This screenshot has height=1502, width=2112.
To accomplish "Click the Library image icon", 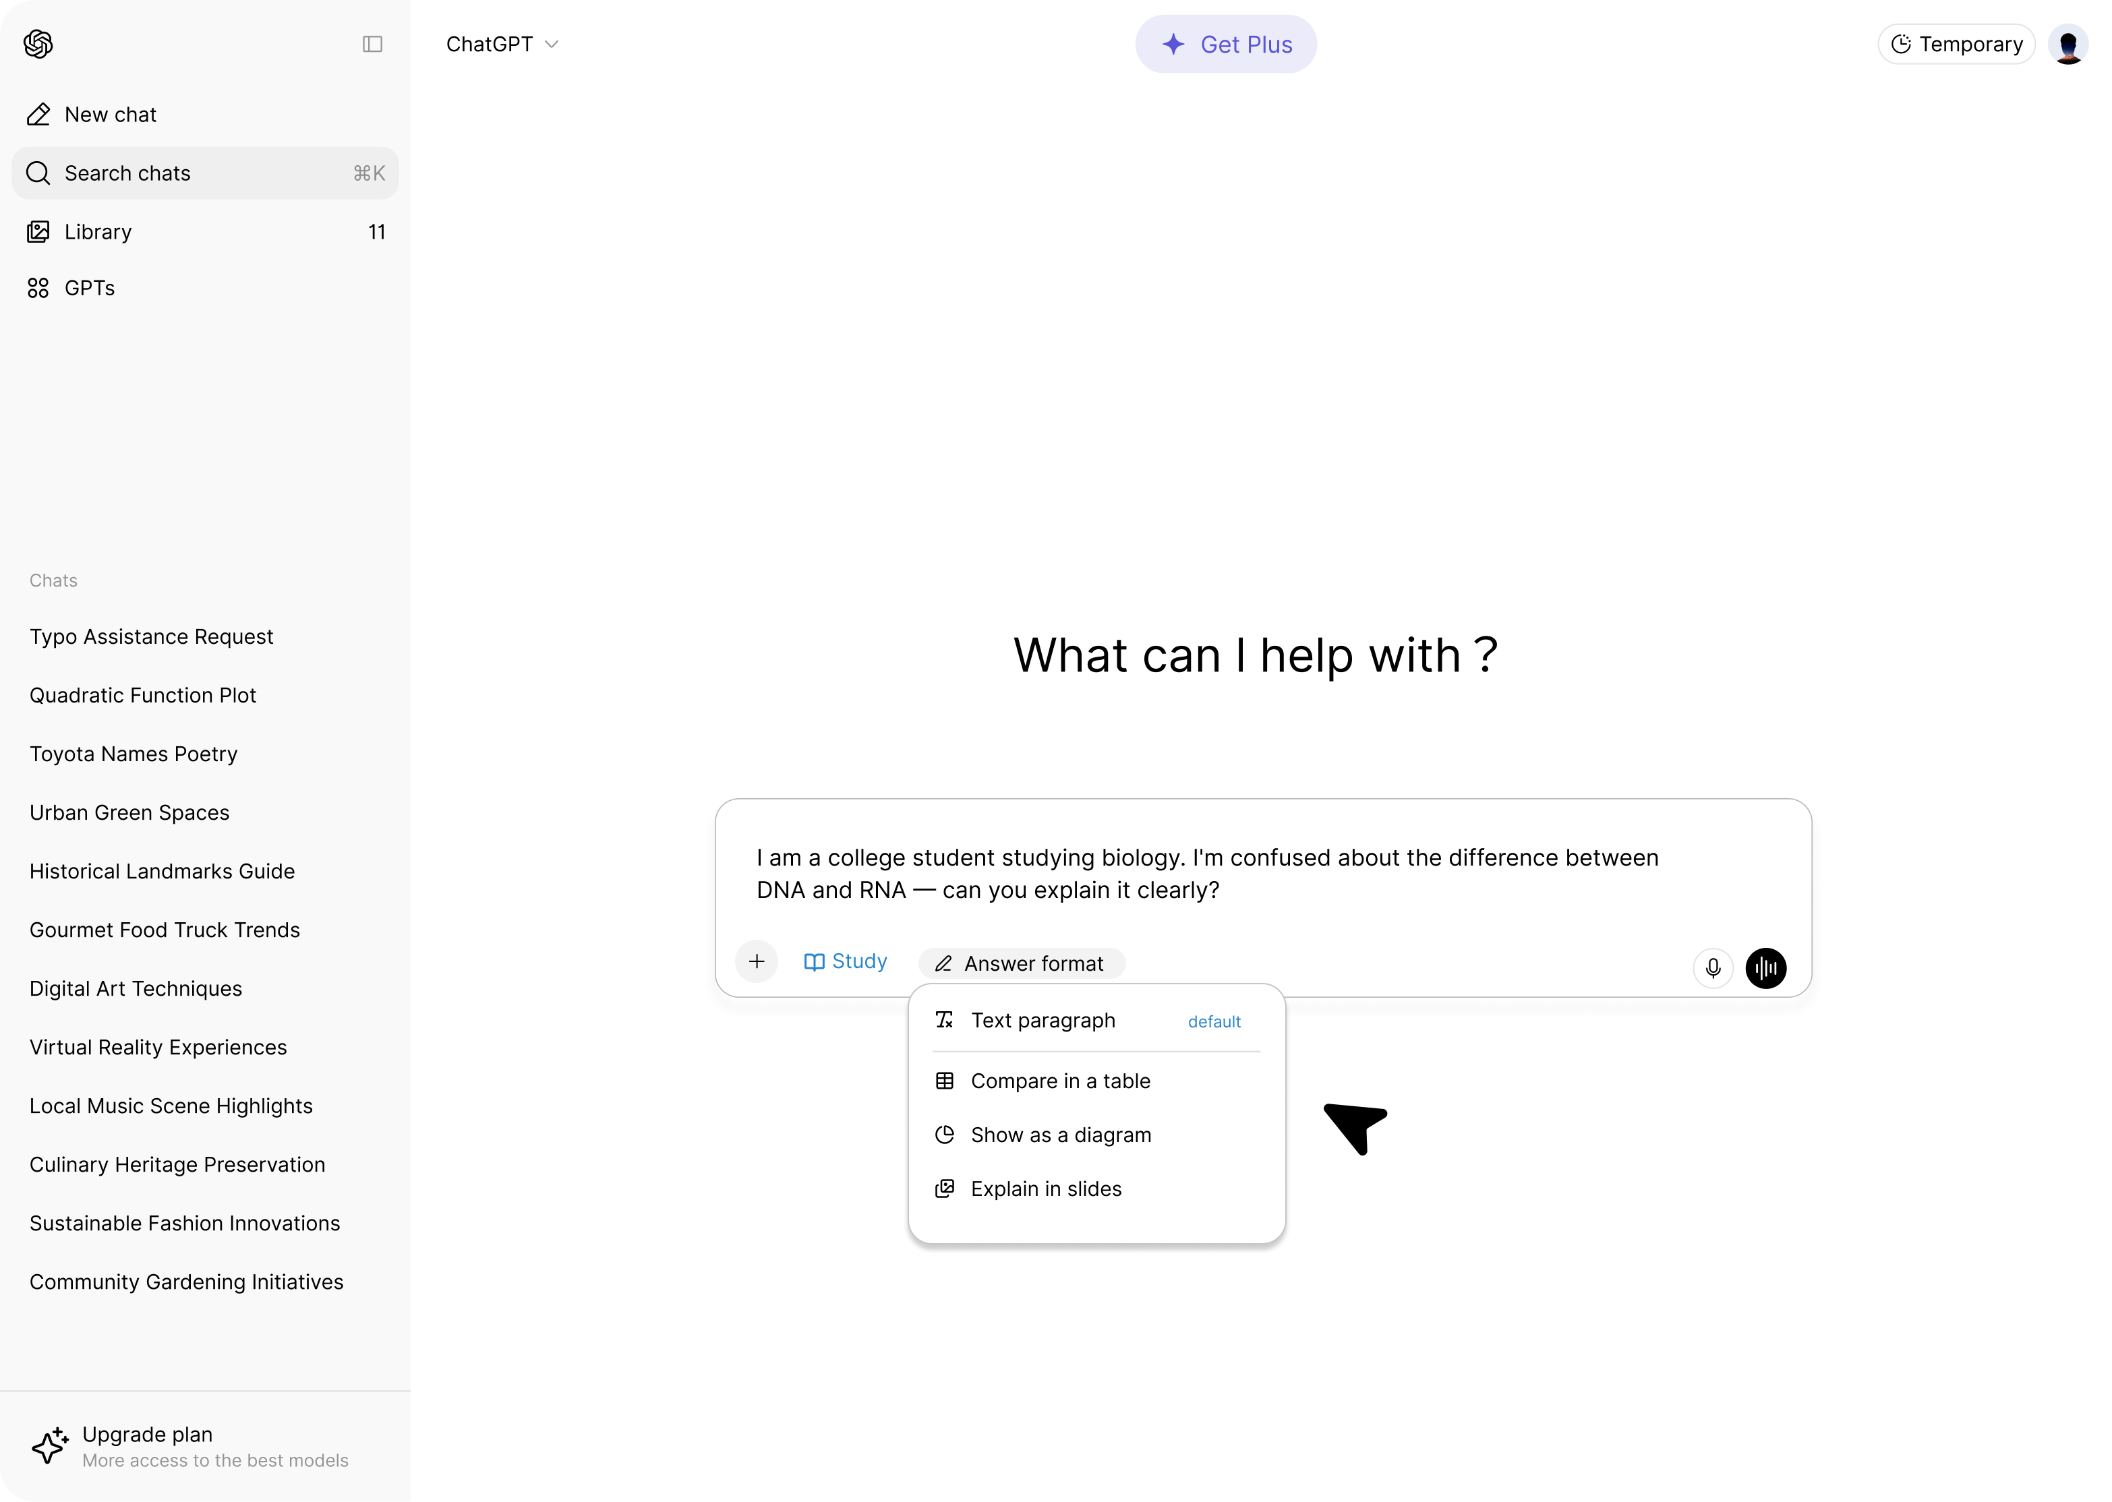I will 38,232.
